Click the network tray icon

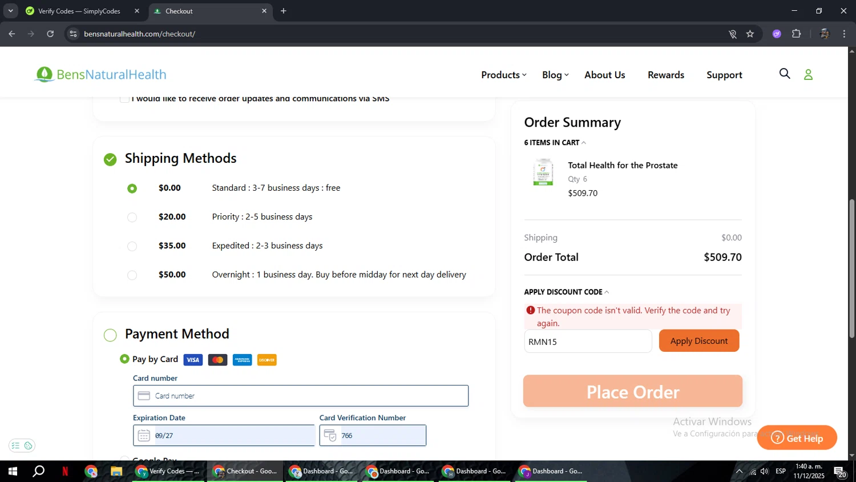click(x=753, y=471)
